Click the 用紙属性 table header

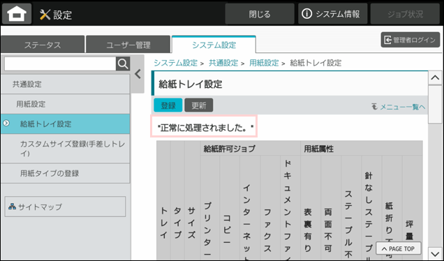click(362, 149)
